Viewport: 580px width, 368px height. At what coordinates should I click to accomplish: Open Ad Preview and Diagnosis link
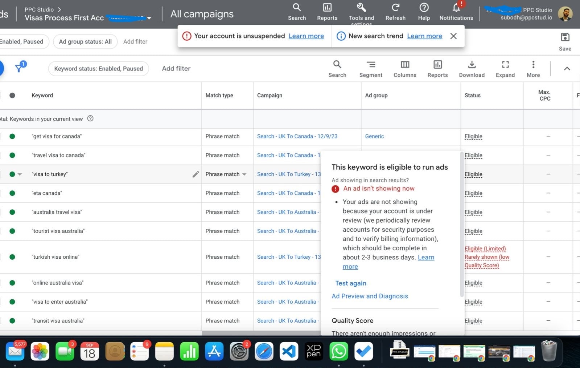tap(370, 296)
